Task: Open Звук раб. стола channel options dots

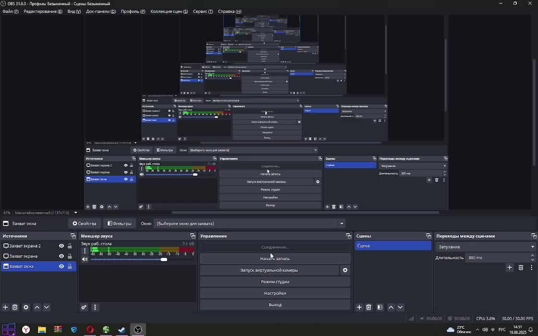Action: (x=85, y=251)
